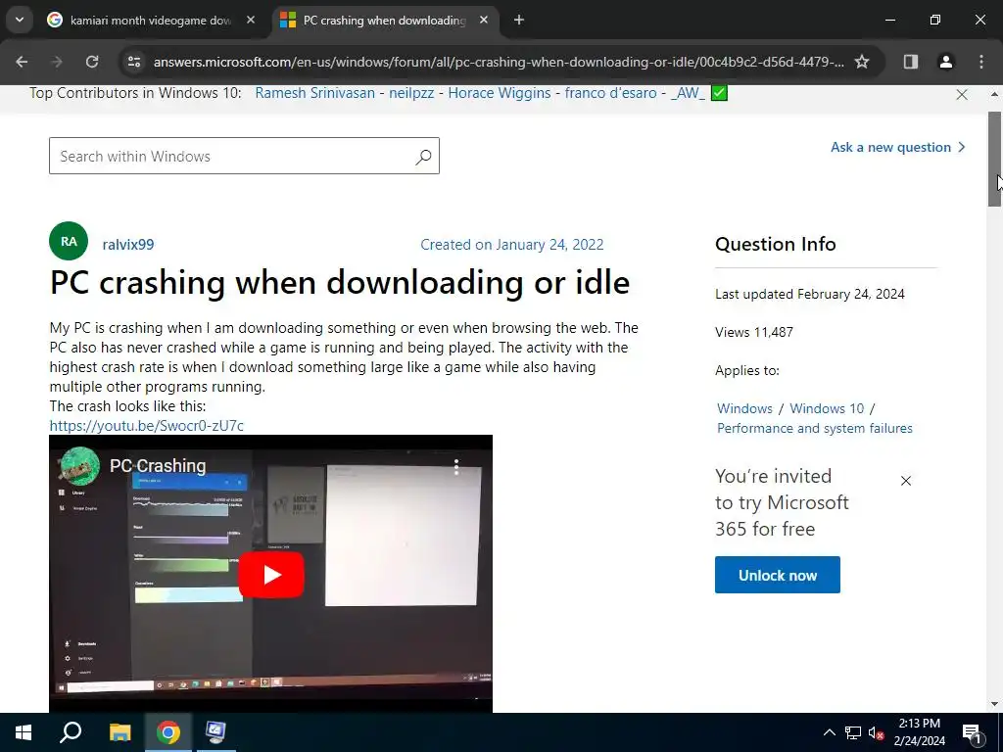The width and height of the screenshot is (1003, 752).
Task: Open the Windows 10 category link
Action: 827,408
